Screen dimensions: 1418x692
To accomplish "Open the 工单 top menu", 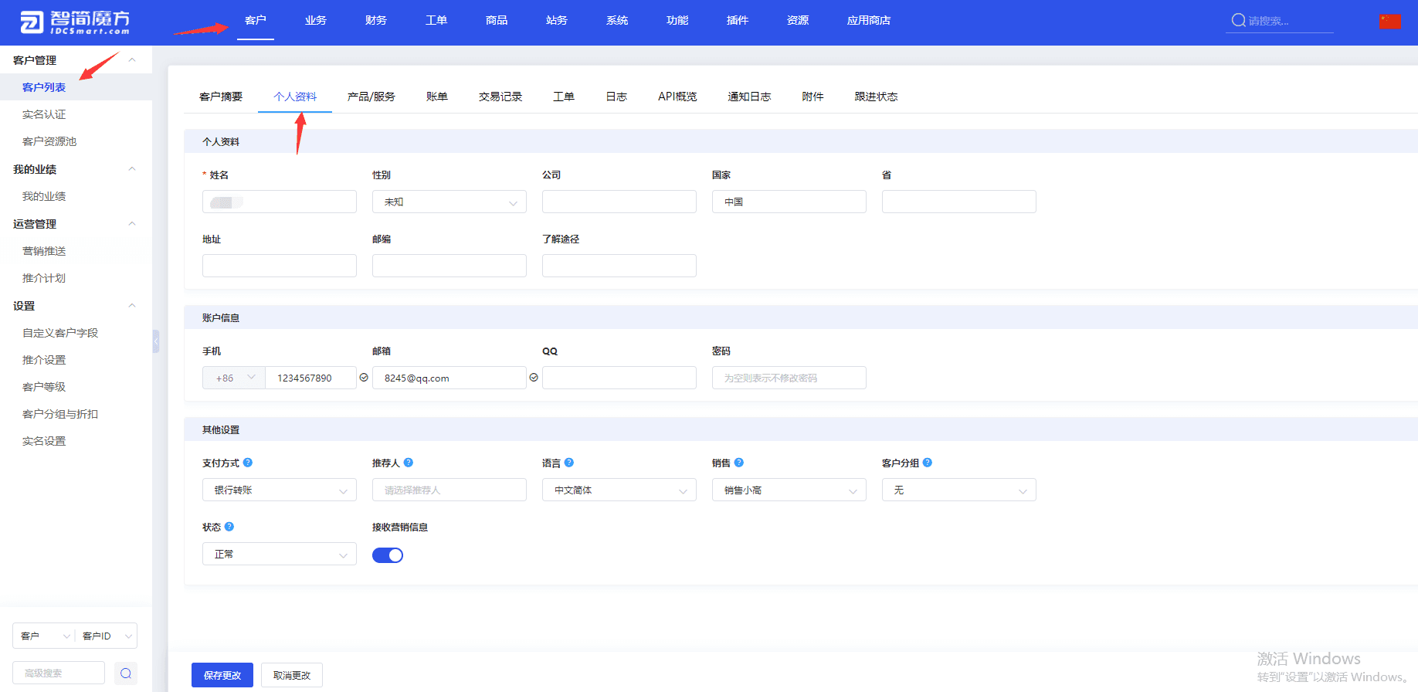I will [436, 21].
